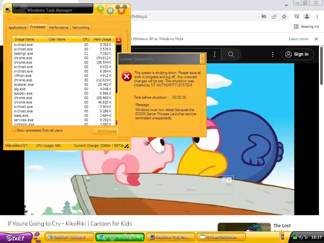The height and width of the screenshot is (243, 324).
Task: Click scroll up arrow in process list
Action: click(119, 40)
